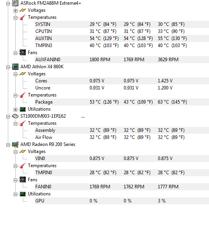Image resolution: width=209 pixels, height=226 pixels.
Task: Select the GPU utilization row
Action: [x=122, y=201]
